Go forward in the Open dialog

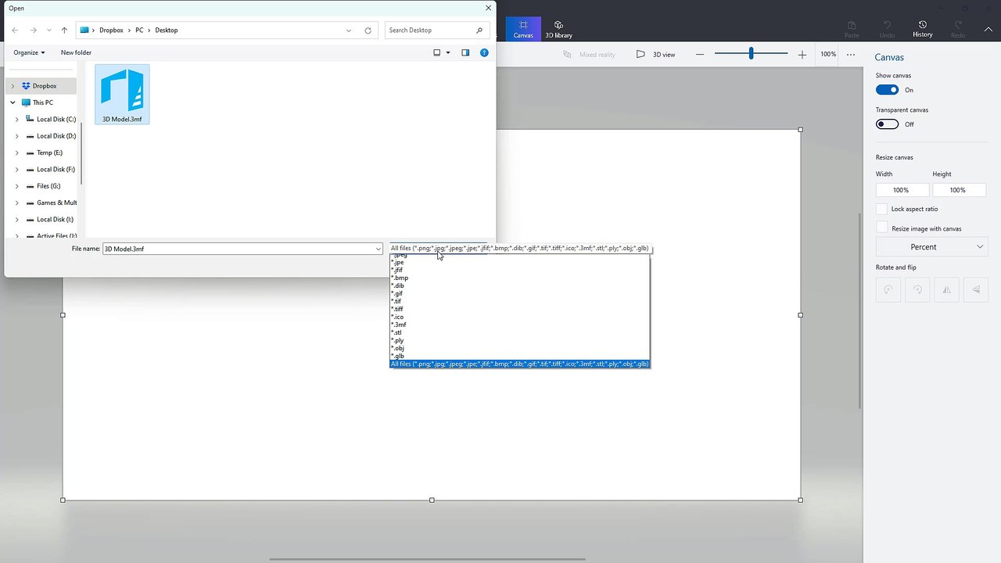tap(33, 30)
